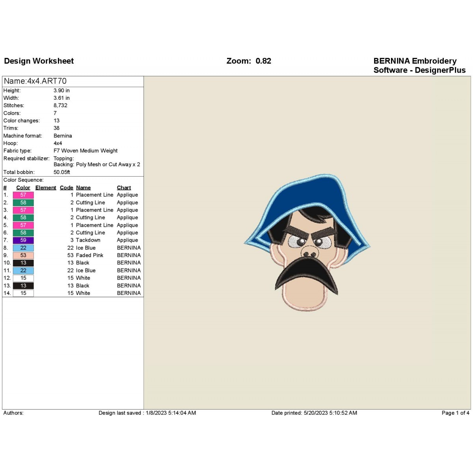Click 'Tackdown' name in row 7
The width and height of the screenshot is (473, 473).
tap(88, 240)
